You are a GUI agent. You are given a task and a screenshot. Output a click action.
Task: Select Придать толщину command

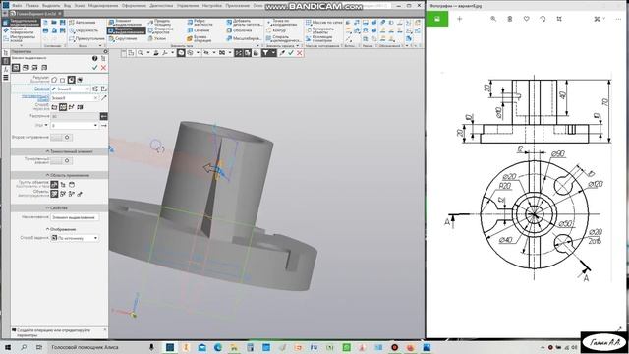point(159,23)
